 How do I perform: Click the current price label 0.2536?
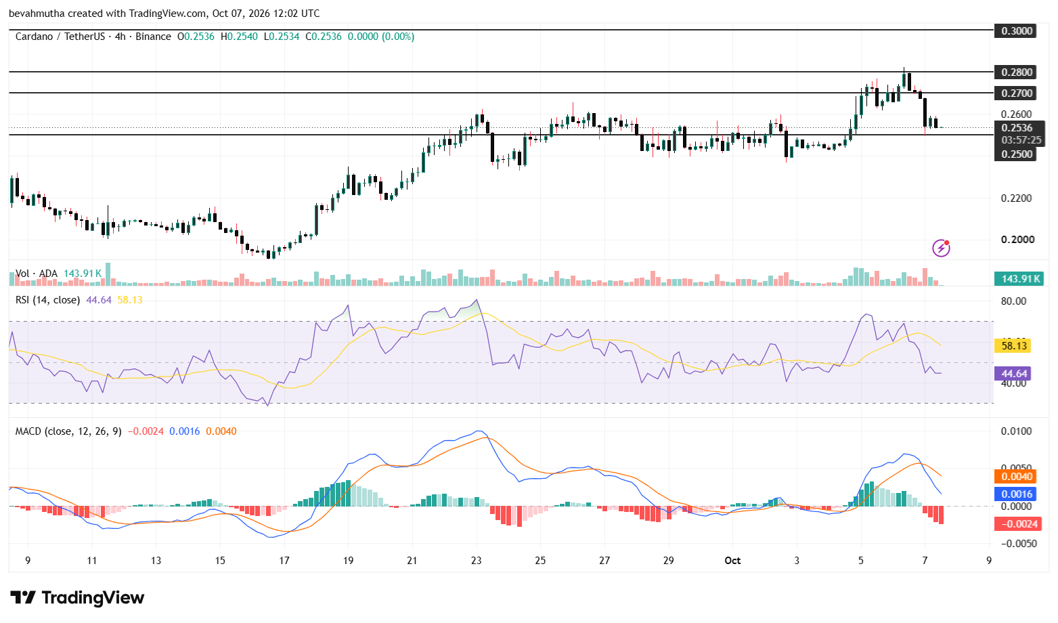pyautogui.click(x=1017, y=127)
